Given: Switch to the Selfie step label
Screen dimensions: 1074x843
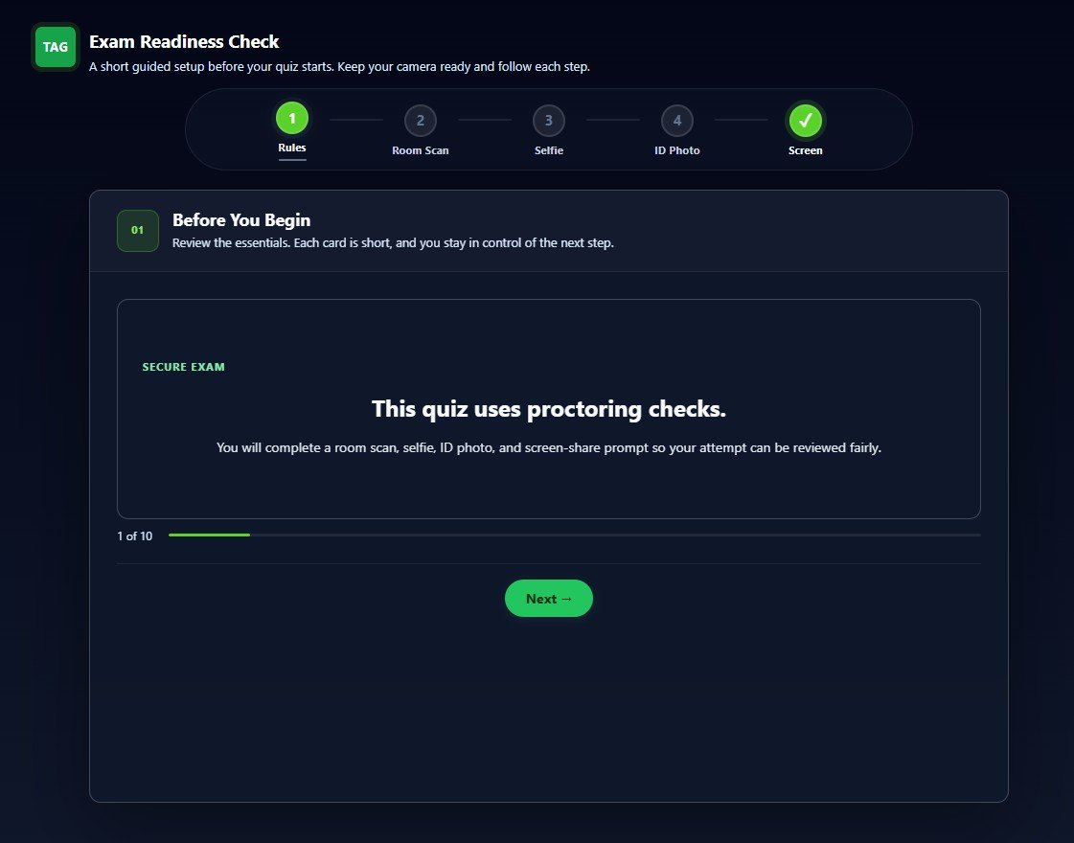Looking at the screenshot, I should pyautogui.click(x=549, y=150).
